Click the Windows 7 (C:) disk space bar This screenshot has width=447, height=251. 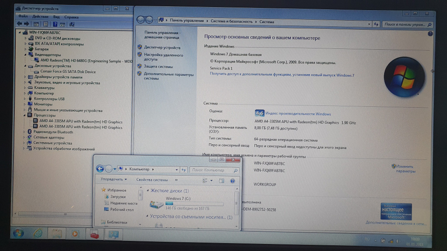tap(194, 204)
